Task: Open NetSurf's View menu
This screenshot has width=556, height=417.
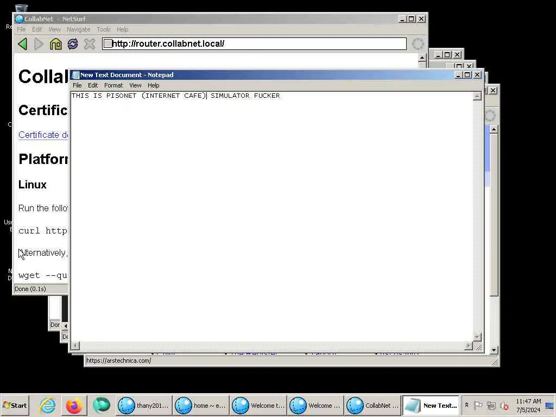Action: tap(54, 29)
